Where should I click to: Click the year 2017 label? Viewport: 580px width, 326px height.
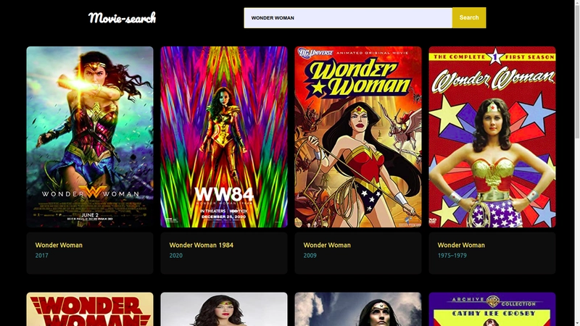tap(42, 256)
